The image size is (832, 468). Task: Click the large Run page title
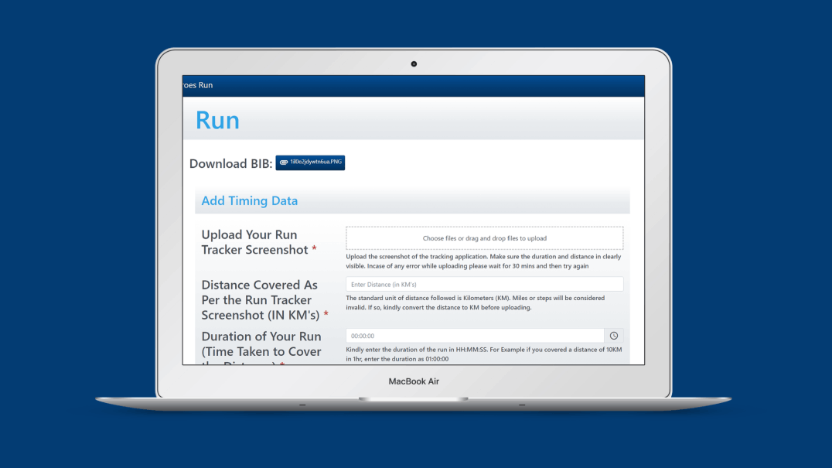coord(217,120)
